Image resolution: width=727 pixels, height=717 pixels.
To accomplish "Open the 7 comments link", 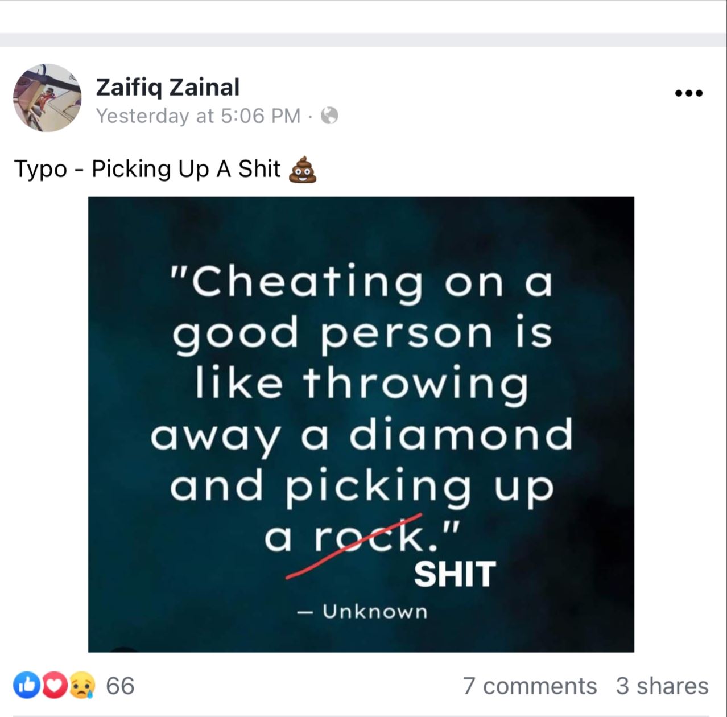I will 530,686.
